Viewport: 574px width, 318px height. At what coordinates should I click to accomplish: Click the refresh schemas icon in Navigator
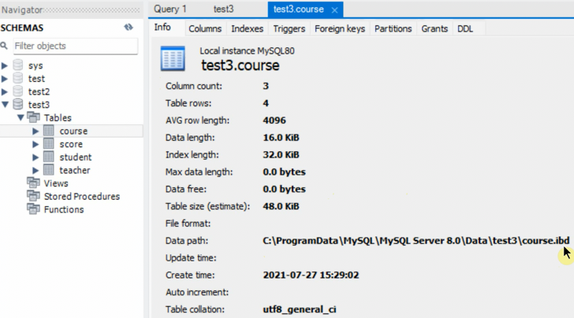(x=129, y=27)
